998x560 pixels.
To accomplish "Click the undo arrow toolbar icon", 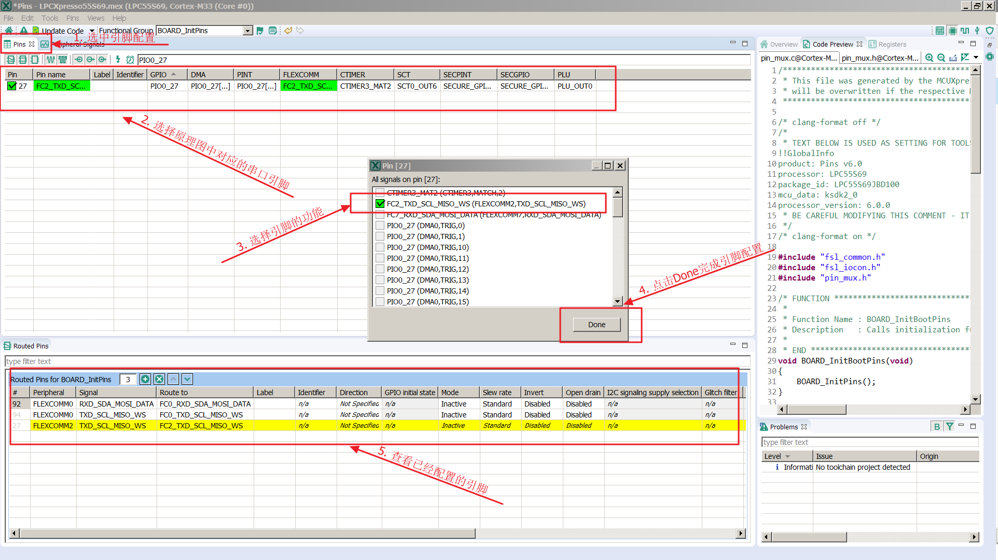I will (x=288, y=31).
